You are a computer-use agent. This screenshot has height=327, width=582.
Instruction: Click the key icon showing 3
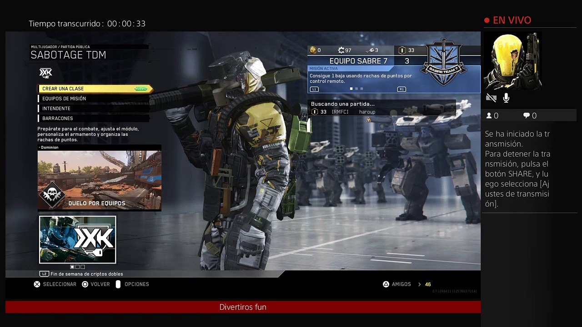click(370, 50)
